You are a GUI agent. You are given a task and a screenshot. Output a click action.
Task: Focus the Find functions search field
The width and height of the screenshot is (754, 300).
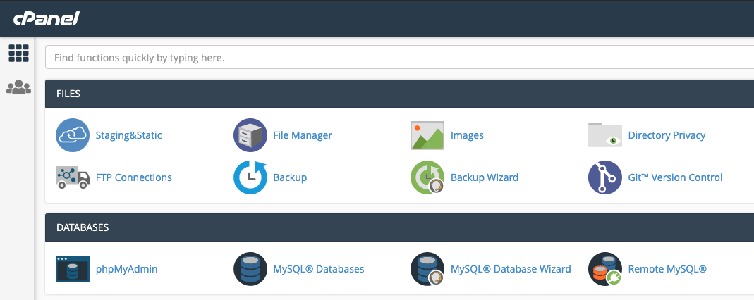point(400,58)
